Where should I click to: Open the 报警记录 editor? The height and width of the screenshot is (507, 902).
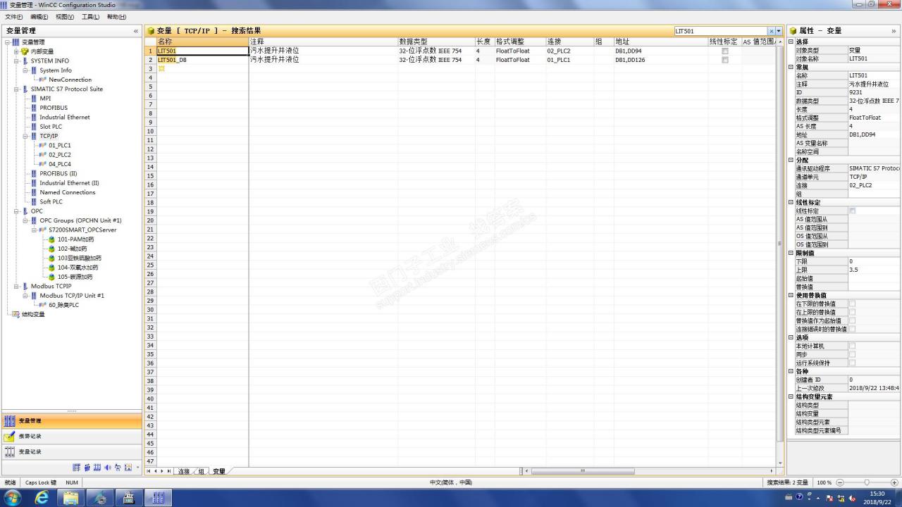coord(71,436)
